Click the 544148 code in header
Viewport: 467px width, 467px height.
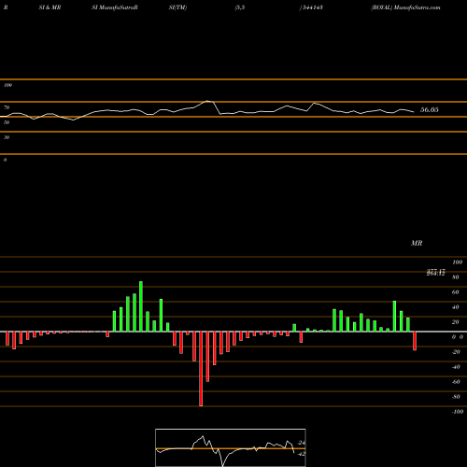click(313, 7)
